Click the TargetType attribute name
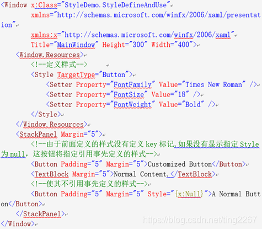This screenshot has width=262, height=230. [76, 74]
